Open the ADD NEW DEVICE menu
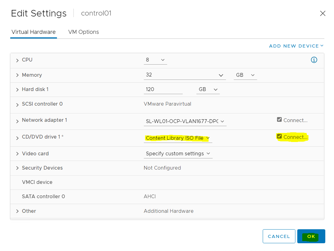This screenshot has width=334, height=251. tap(296, 46)
